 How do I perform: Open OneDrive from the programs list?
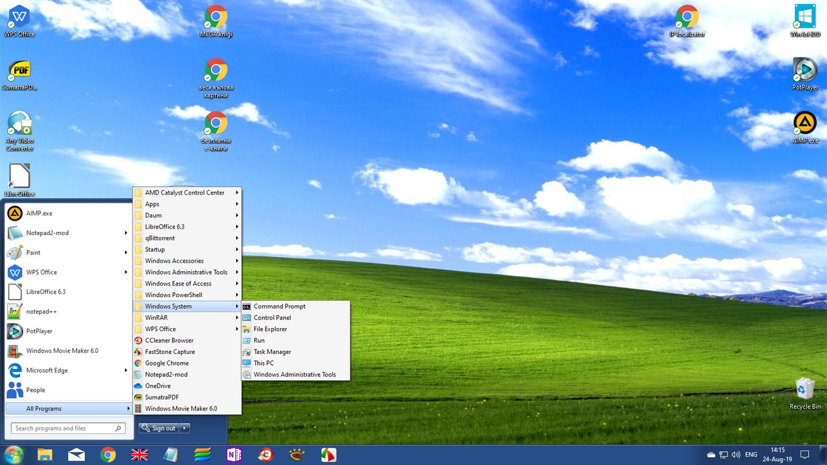187,386
